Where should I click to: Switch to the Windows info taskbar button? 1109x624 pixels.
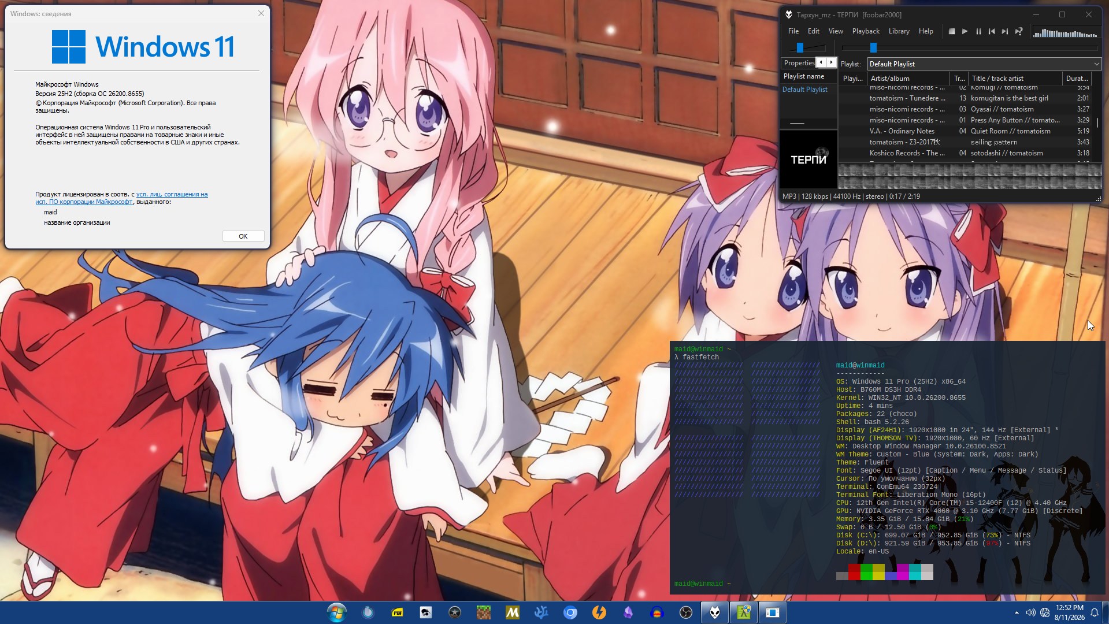pos(773,612)
